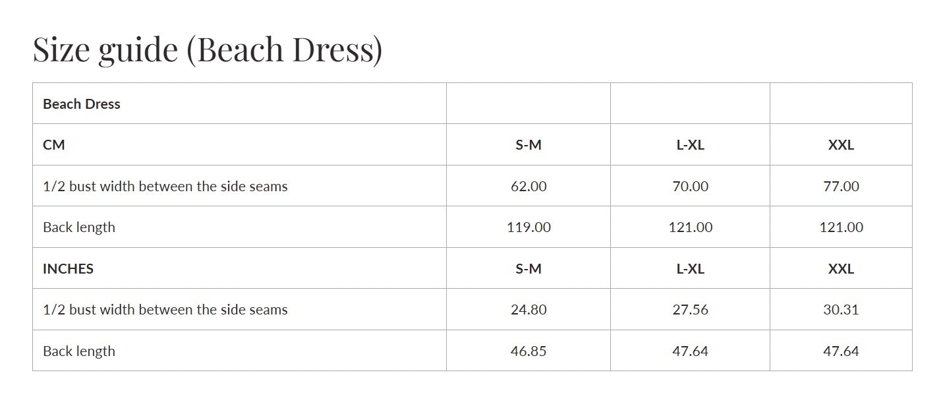Screen dimensions: 941x416
Task: Select the S-M header in the CM row
Action: tap(528, 145)
